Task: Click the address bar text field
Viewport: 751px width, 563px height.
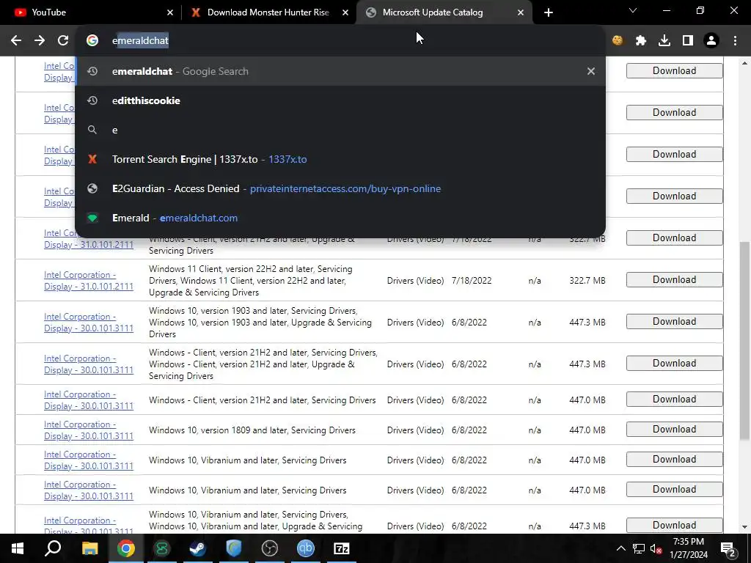Action: coord(340,41)
